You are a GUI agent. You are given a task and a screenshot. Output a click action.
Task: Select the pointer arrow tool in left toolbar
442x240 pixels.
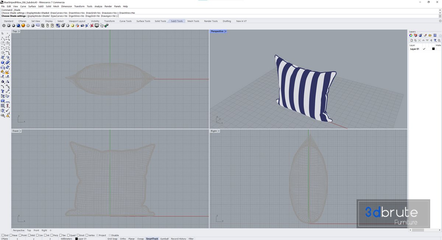click(x=3, y=33)
